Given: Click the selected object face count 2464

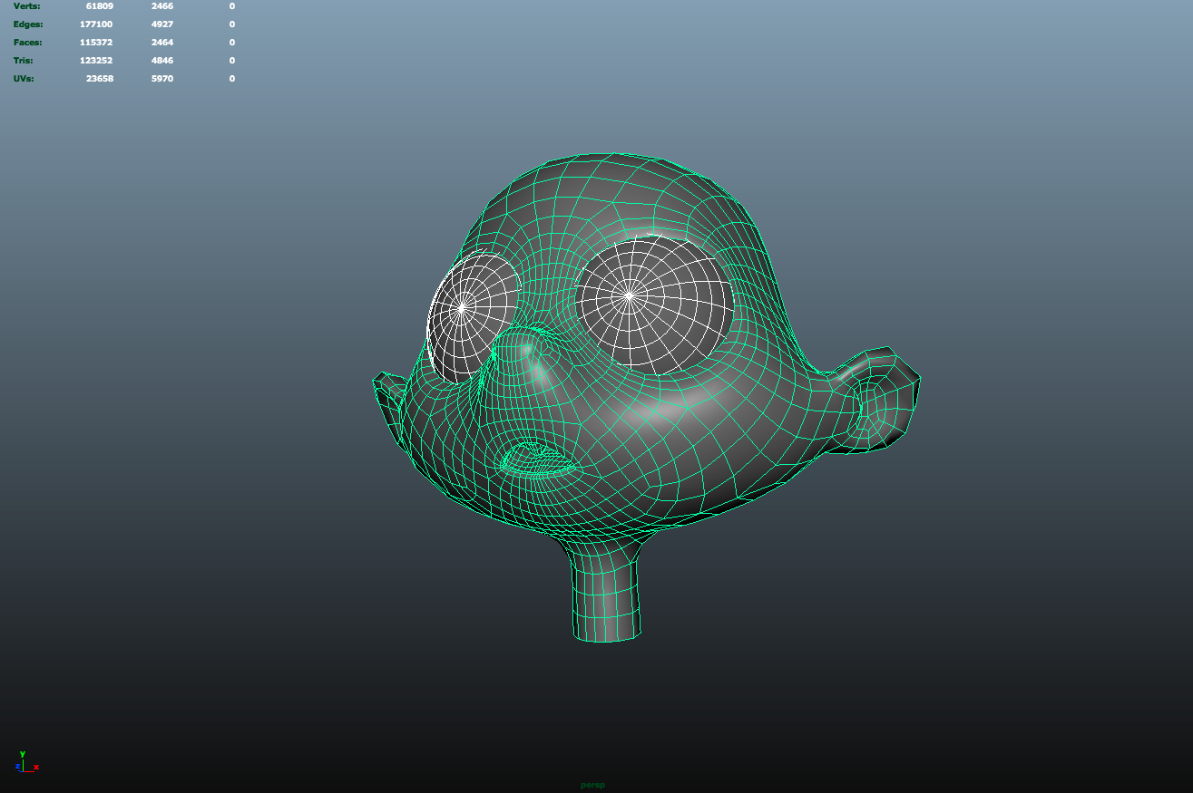Looking at the screenshot, I should (162, 43).
